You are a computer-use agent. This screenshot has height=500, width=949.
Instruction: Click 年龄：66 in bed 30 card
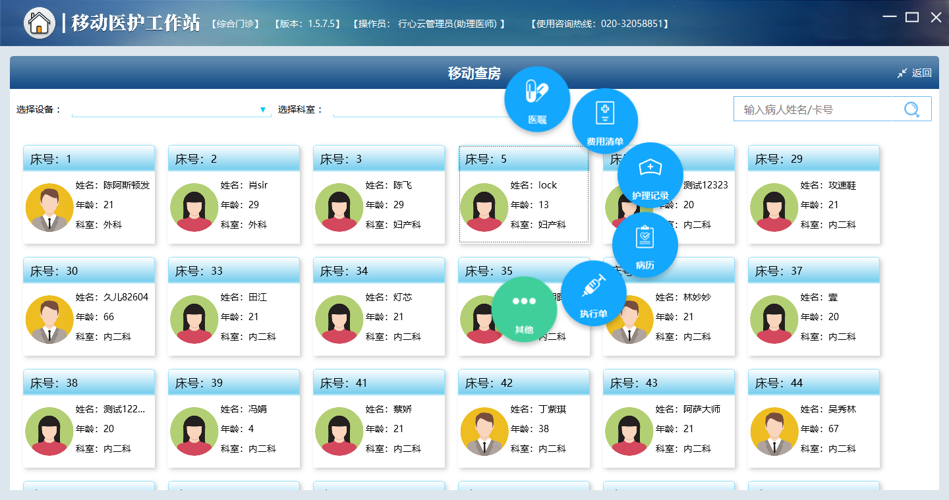[x=95, y=317]
